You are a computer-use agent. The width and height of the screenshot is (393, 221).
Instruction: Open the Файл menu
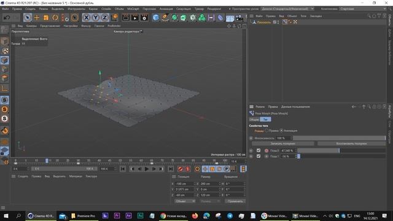pos(6,9)
